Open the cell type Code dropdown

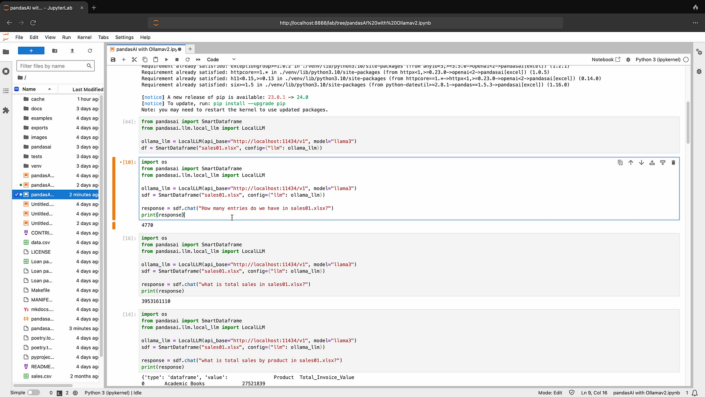[x=221, y=60]
